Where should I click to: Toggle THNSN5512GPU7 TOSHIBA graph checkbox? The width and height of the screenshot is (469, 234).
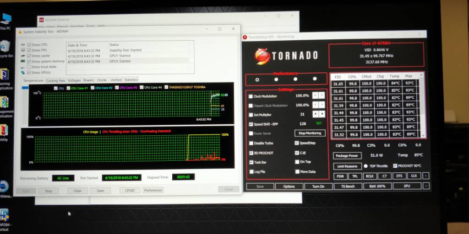[x=166, y=87]
